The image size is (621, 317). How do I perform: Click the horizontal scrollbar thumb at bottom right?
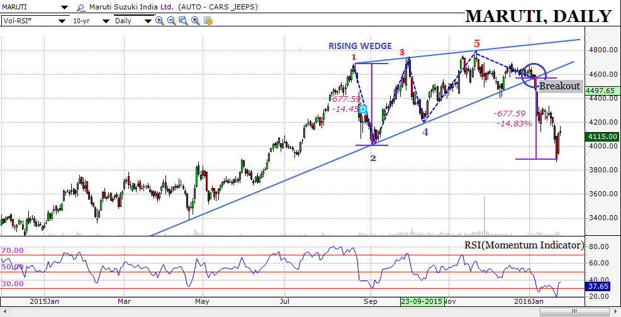point(574,311)
